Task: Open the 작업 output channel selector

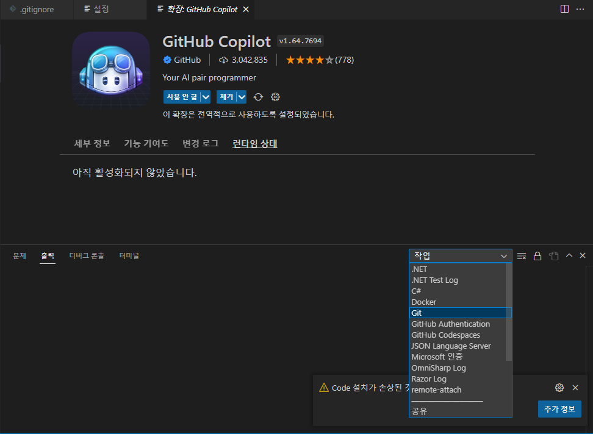Action: 461,255
